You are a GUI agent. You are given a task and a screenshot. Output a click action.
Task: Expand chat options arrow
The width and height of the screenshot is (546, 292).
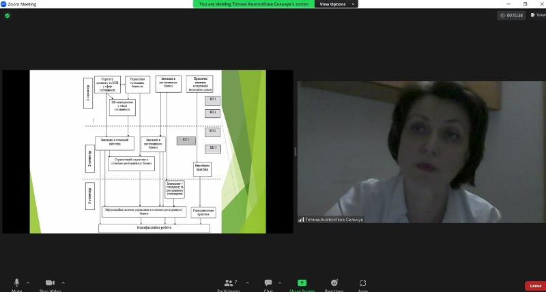tap(280, 283)
